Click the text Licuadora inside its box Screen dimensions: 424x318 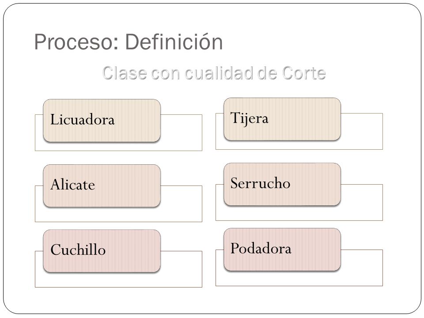point(83,120)
